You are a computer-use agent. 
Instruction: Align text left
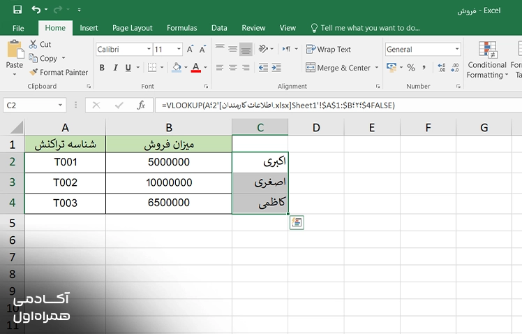point(220,68)
